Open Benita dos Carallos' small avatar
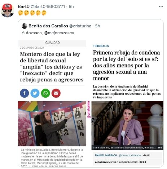Screen dimensions: 167x169 pyautogui.click(x=25, y=26)
